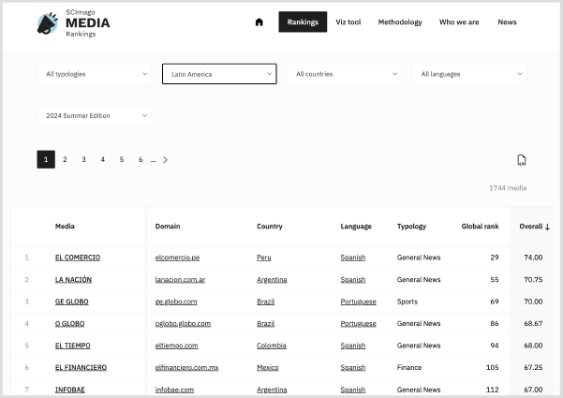This screenshot has width=563, height=398.
Task: Filter by Peru country link
Action: tap(264, 258)
